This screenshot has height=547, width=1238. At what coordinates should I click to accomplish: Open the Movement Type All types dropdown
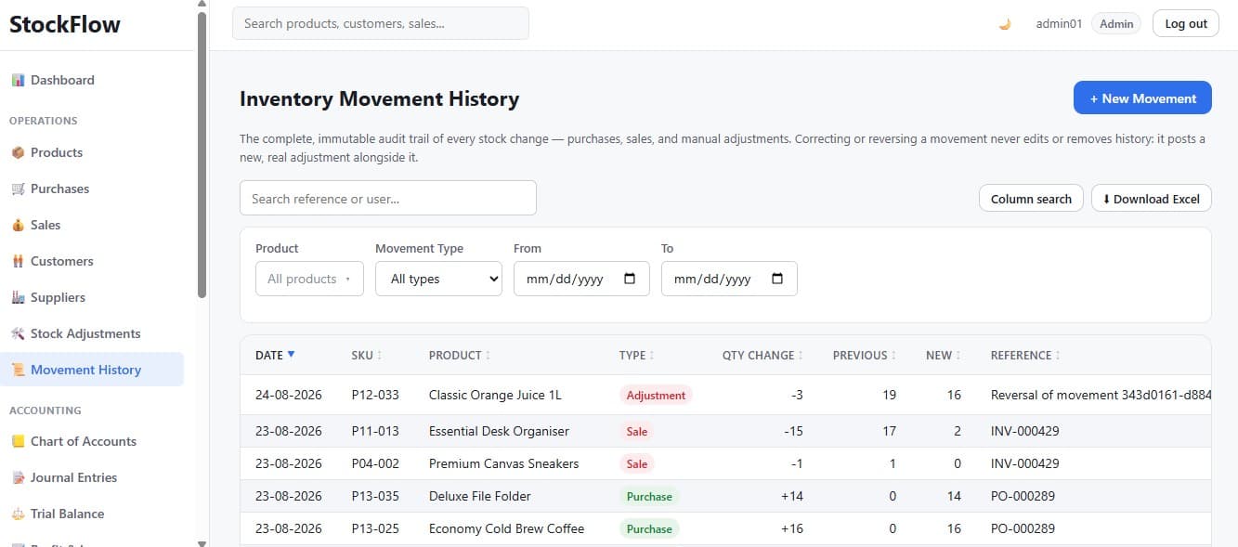[438, 279]
